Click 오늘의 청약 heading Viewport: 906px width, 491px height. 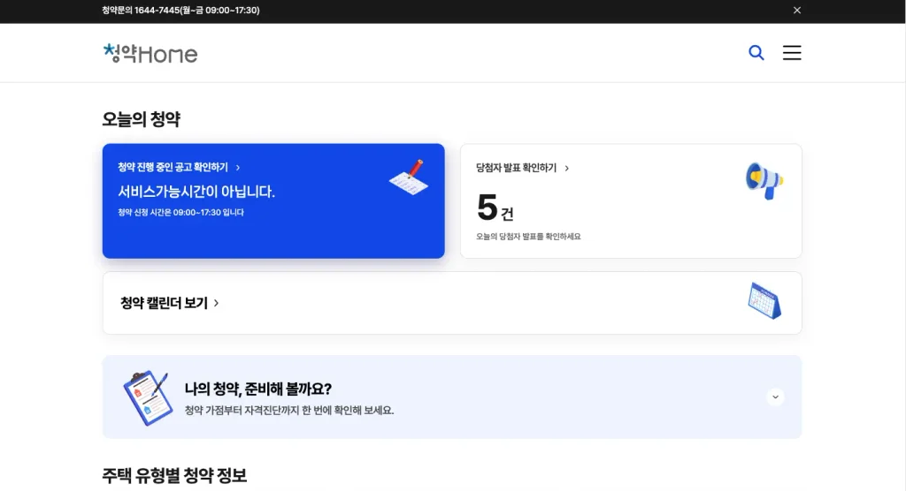click(x=141, y=119)
